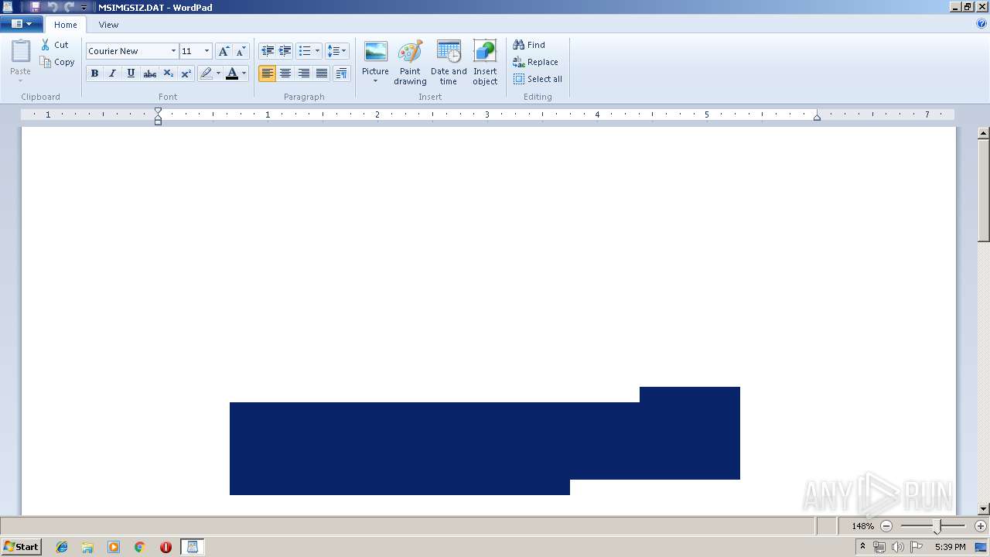
Task: Click the taskbar clock 5:39 PM
Action: coord(950,547)
